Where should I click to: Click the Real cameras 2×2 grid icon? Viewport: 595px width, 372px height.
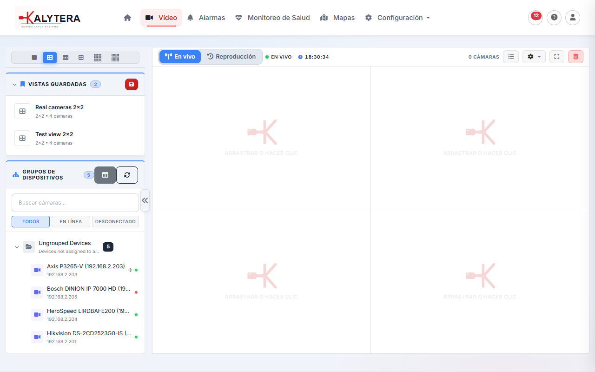coord(22,111)
